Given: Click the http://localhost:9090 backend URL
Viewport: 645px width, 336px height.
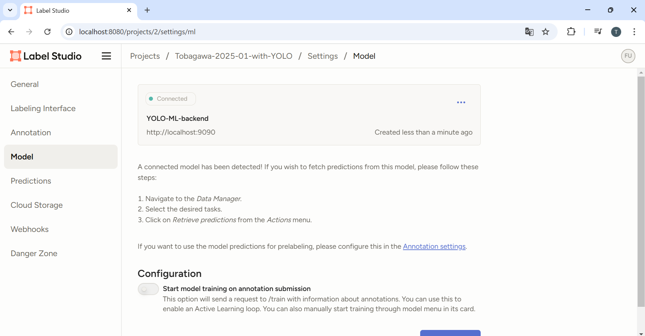Looking at the screenshot, I should [181, 132].
